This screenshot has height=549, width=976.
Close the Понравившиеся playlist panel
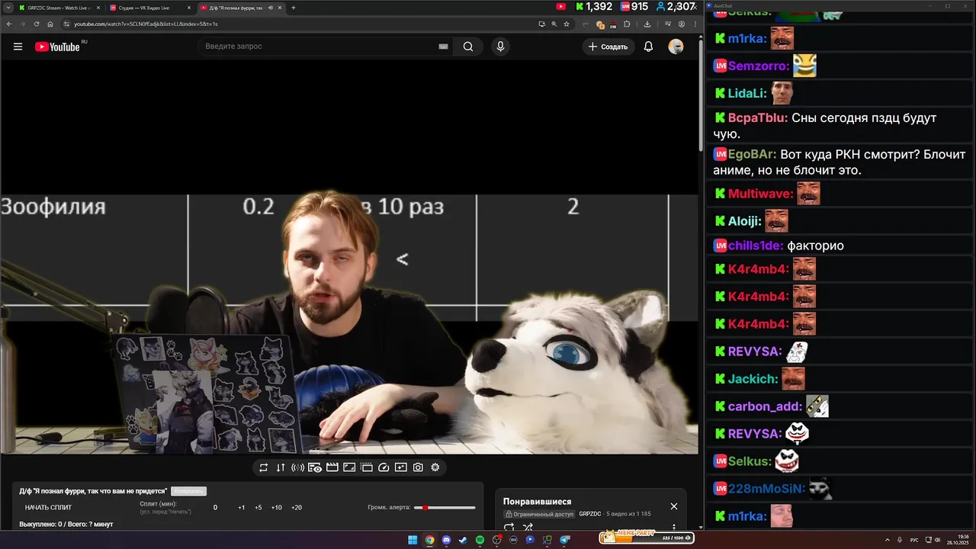(x=673, y=506)
